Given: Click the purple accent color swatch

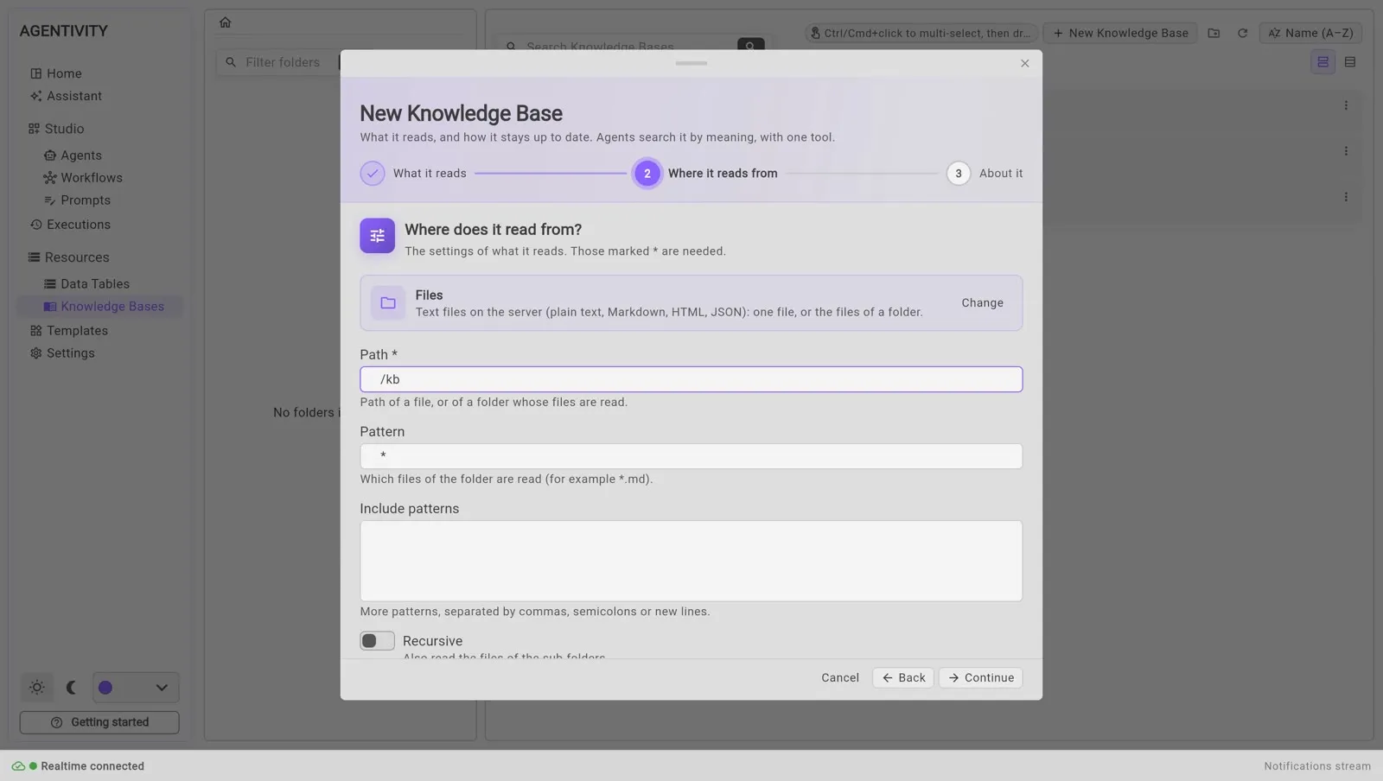Looking at the screenshot, I should click(x=105, y=688).
